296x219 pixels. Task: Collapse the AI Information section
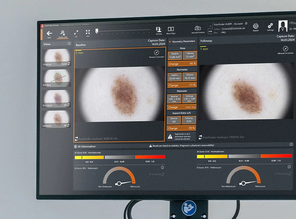pyautogui.click(x=75, y=146)
